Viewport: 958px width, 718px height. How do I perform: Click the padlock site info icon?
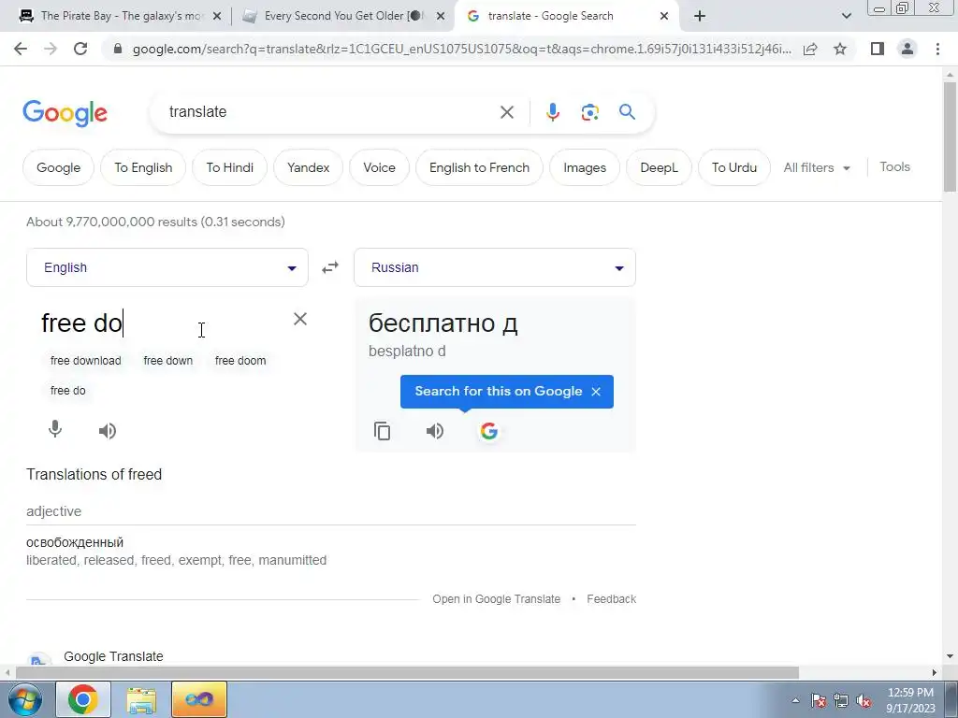(118, 49)
